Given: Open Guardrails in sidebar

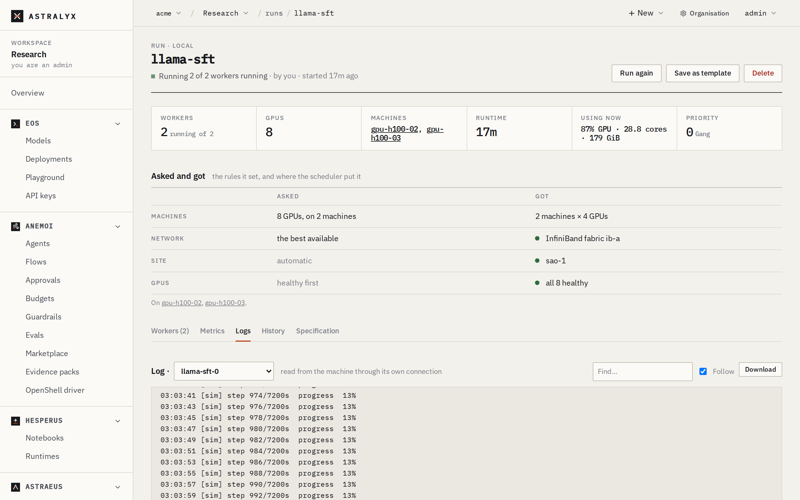Looking at the screenshot, I should 43,317.
